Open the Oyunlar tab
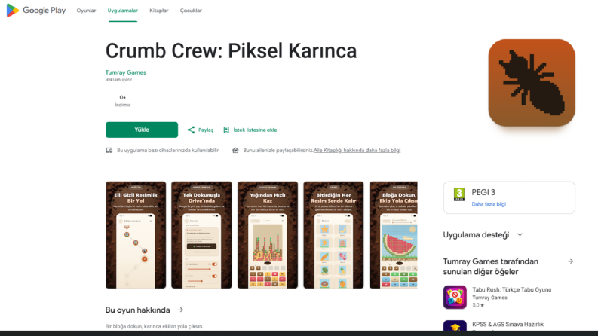This screenshot has height=336, width=598. 86,11
